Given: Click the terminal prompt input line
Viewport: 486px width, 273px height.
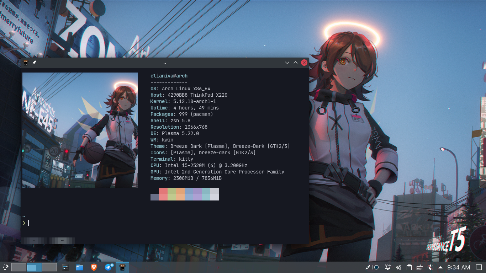Looking at the screenshot, I should coord(165,223).
